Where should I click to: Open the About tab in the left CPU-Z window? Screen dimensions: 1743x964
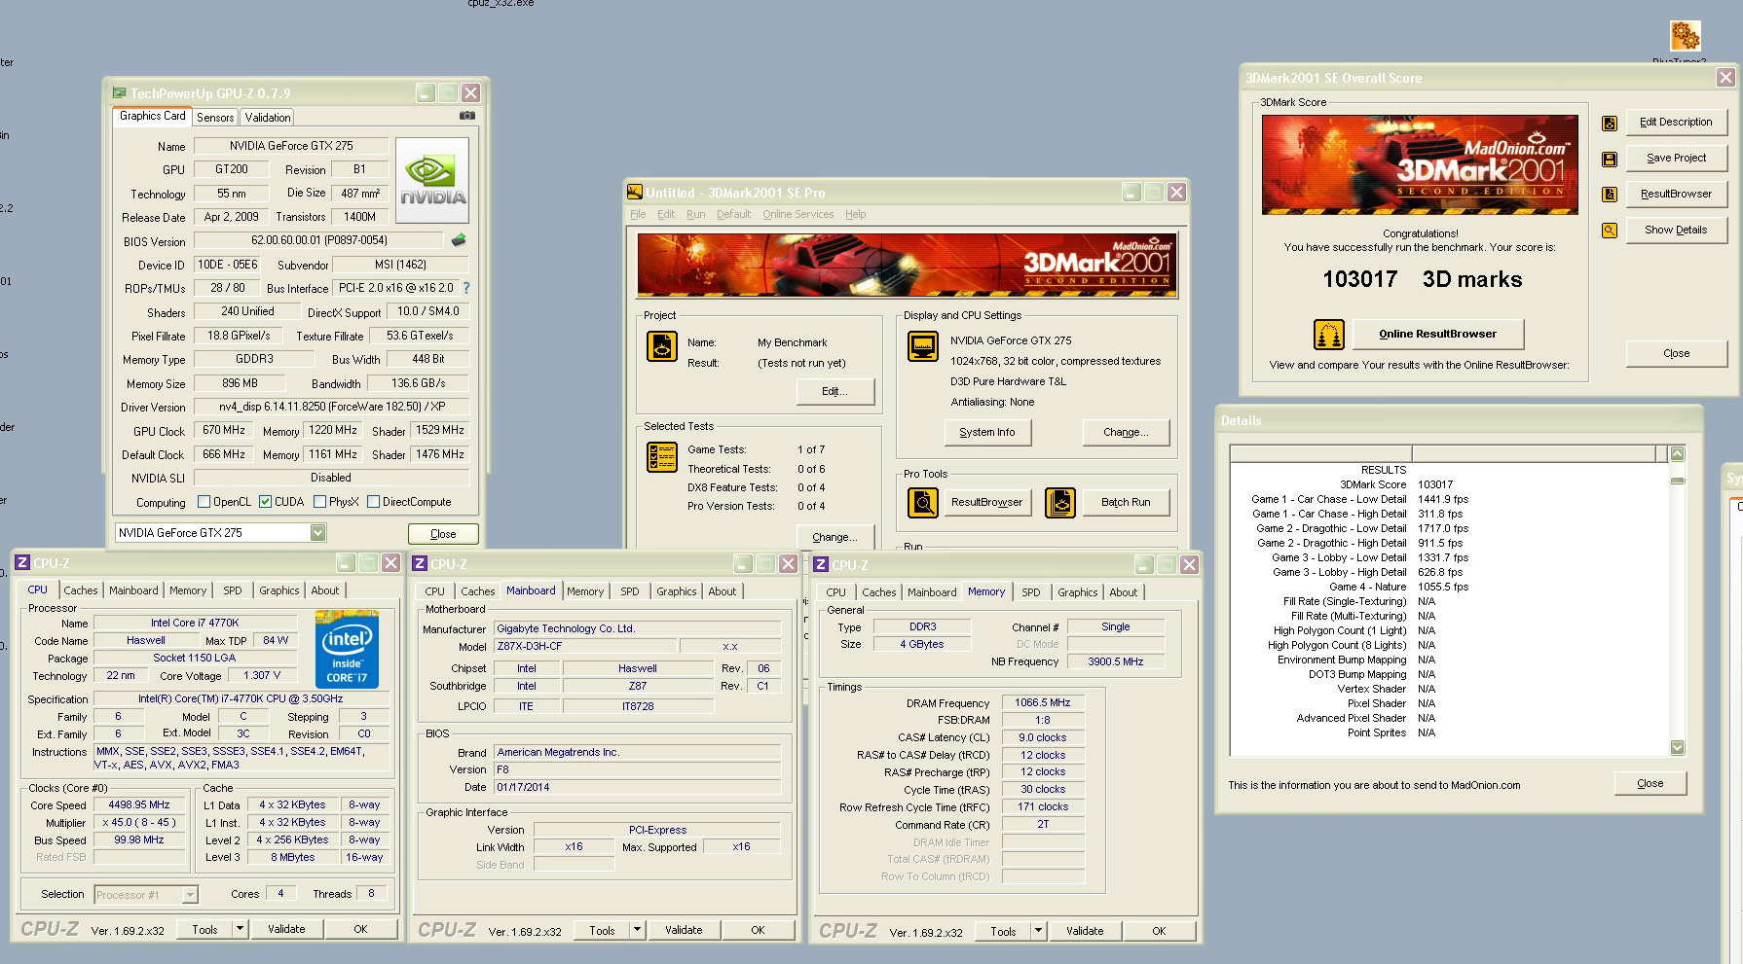pos(325,590)
